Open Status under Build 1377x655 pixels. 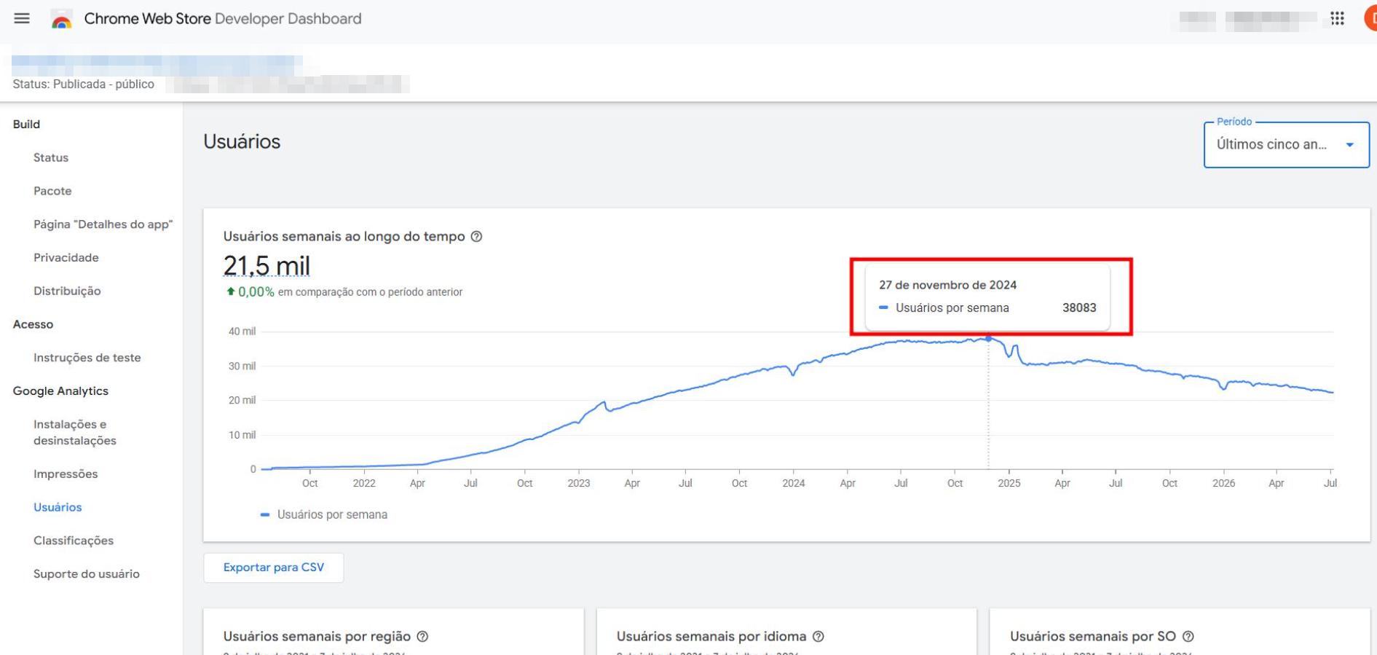(51, 157)
